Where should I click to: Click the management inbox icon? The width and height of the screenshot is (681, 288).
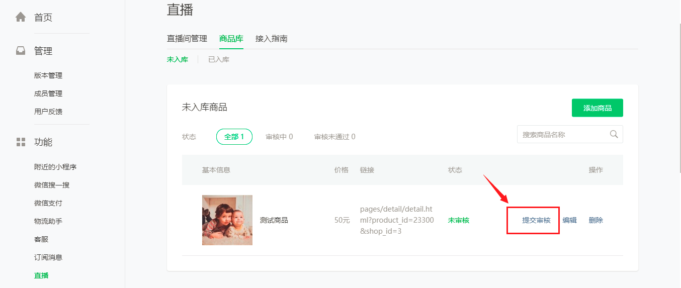21,51
